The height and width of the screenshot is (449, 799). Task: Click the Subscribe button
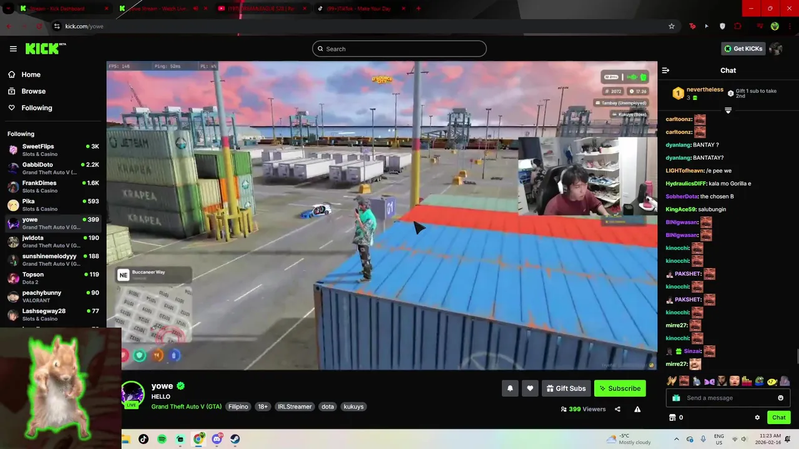pos(620,389)
